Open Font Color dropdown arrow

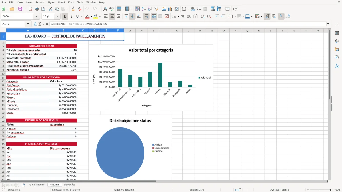pos(91,17)
